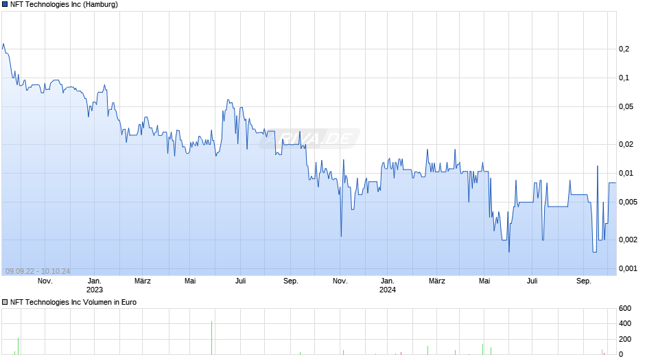The width and height of the screenshot is (645, 361).
Task: Click the 0,001 price axis label
Action: coord(628,268)
